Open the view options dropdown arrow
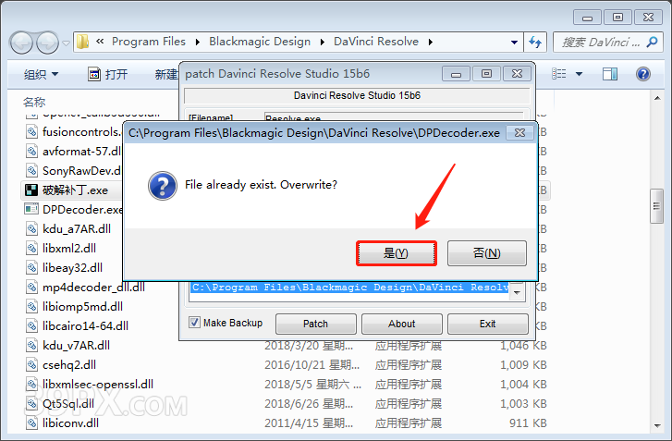The height and width of the screenshot is (441, 672). [579, 74]
